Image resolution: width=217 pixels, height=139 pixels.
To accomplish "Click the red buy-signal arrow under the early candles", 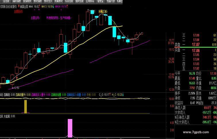I will (x=17, y=78).
